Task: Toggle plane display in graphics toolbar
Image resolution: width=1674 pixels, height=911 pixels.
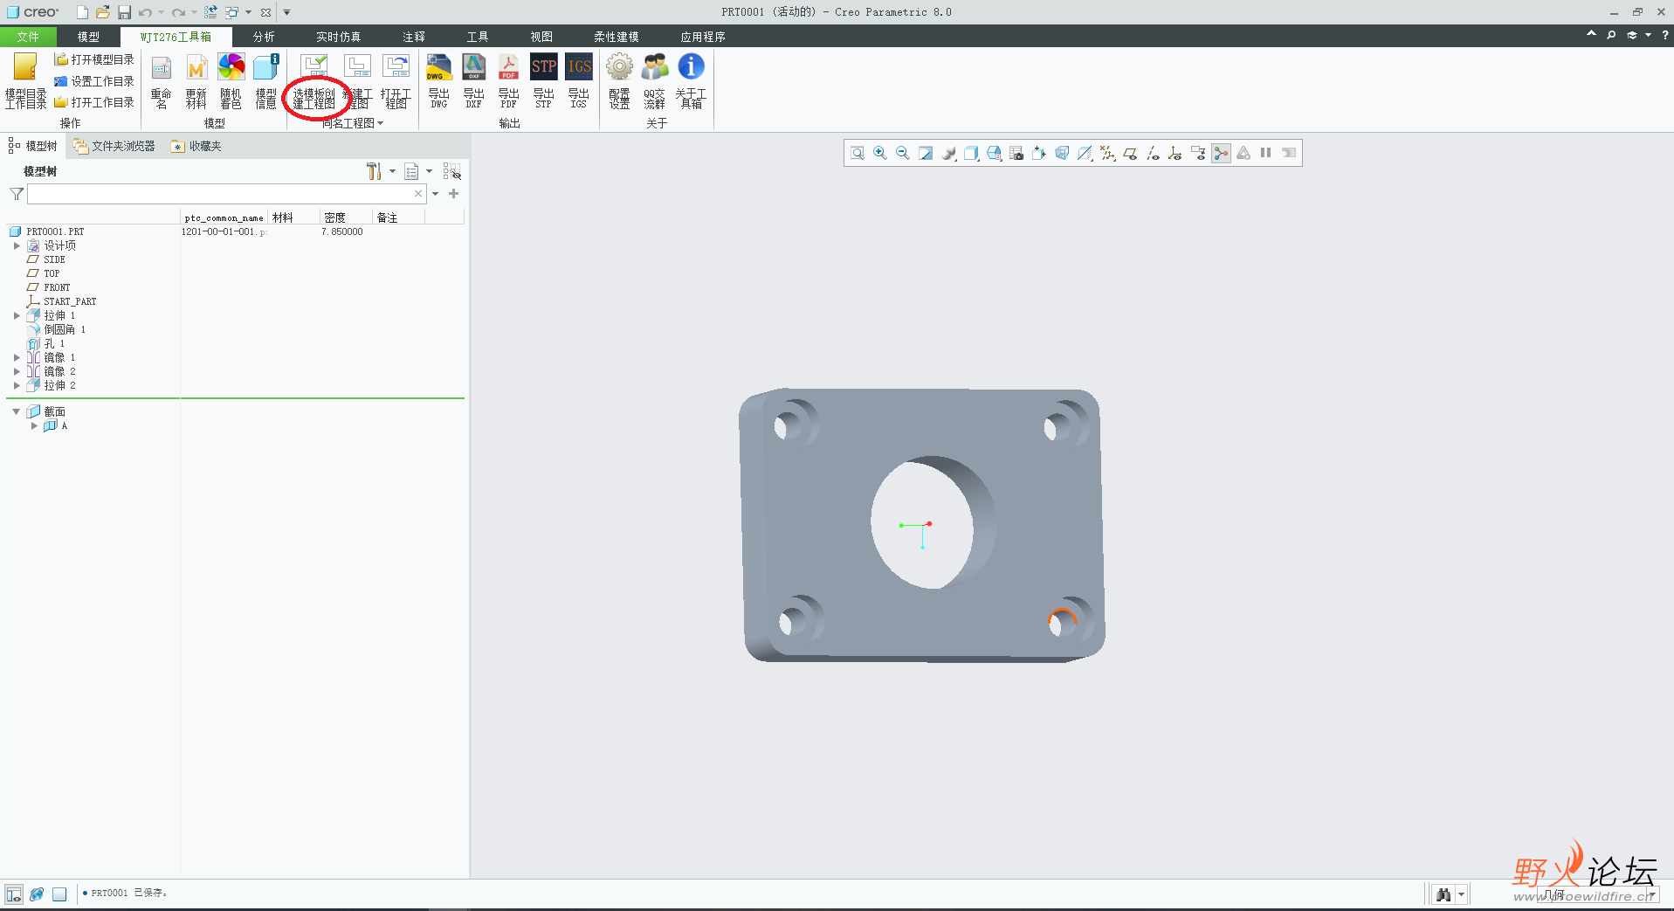Action: (x=1130, y=153)
